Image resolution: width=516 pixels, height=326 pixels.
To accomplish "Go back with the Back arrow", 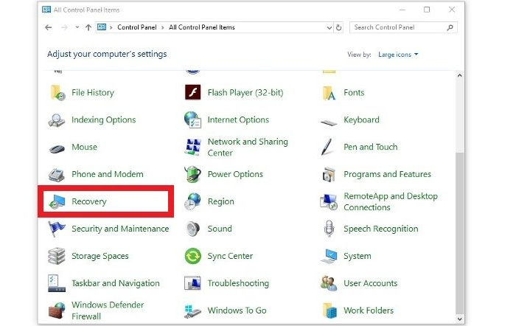I will (49, 27).
